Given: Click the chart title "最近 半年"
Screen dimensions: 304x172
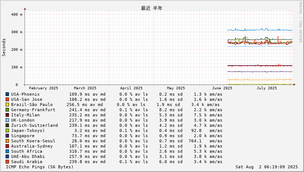Looking at the screenshot, I should pyautogui.click(x=151, y=8).
